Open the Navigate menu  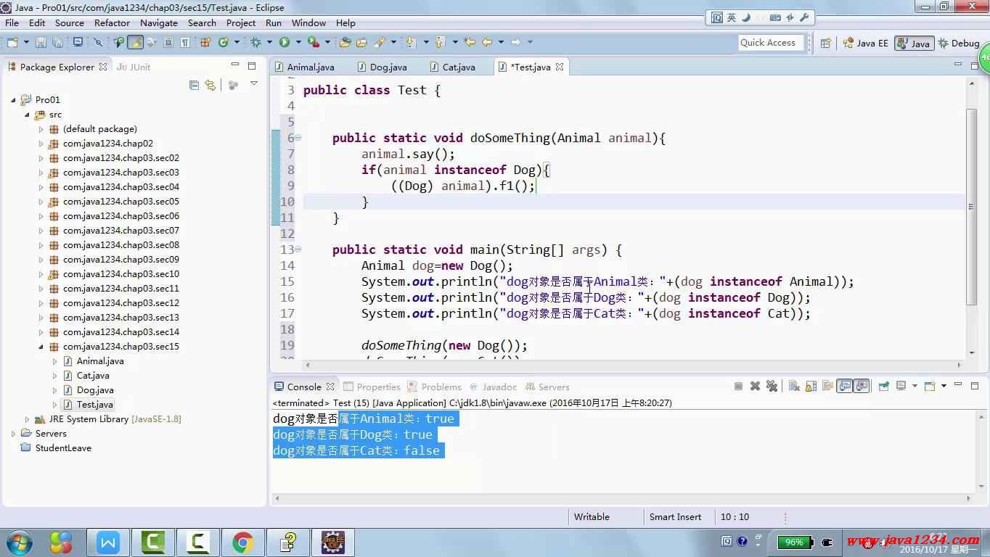[159, 22]
